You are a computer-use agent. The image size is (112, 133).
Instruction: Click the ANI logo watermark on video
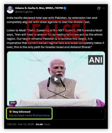pos(96,60)
